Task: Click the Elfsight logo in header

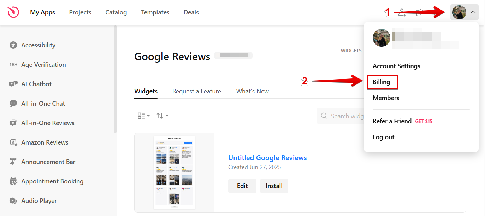Action: click(x=13, y=12)
